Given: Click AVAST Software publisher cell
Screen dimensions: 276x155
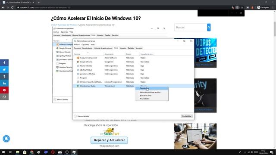Looking at the screenshot, I should pyautogui.click(x=110, y=58).
